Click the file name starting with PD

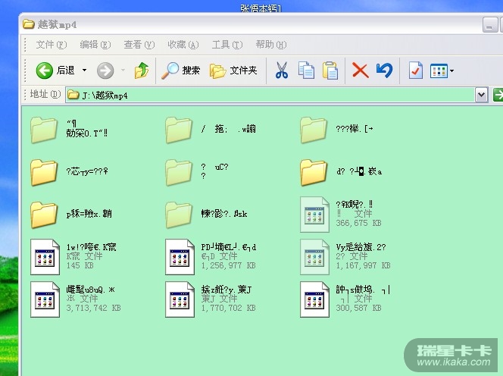(229, 247)
